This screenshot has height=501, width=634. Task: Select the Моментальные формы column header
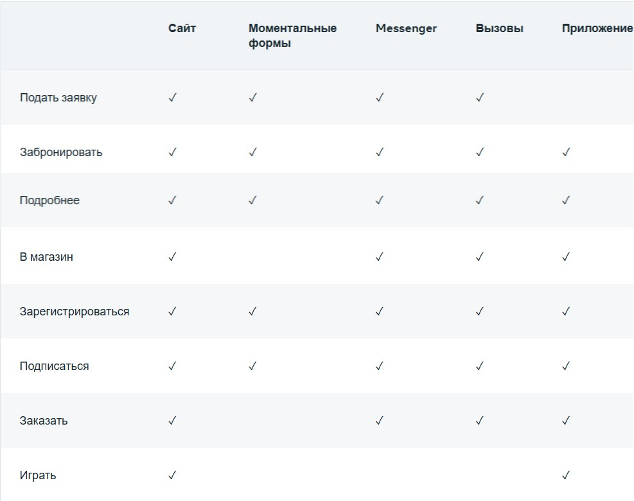(292, 36)
